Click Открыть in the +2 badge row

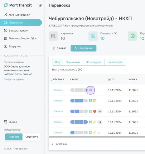58,122
